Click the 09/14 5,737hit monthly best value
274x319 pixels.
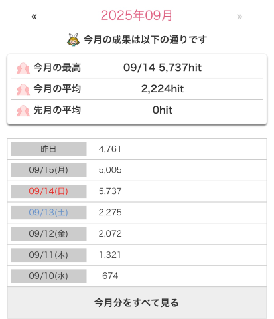coord(163,68)
